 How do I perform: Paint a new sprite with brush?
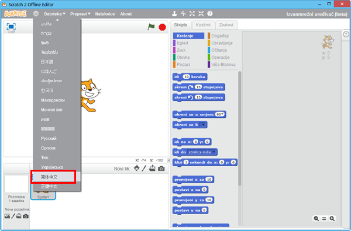pos(144,168)
